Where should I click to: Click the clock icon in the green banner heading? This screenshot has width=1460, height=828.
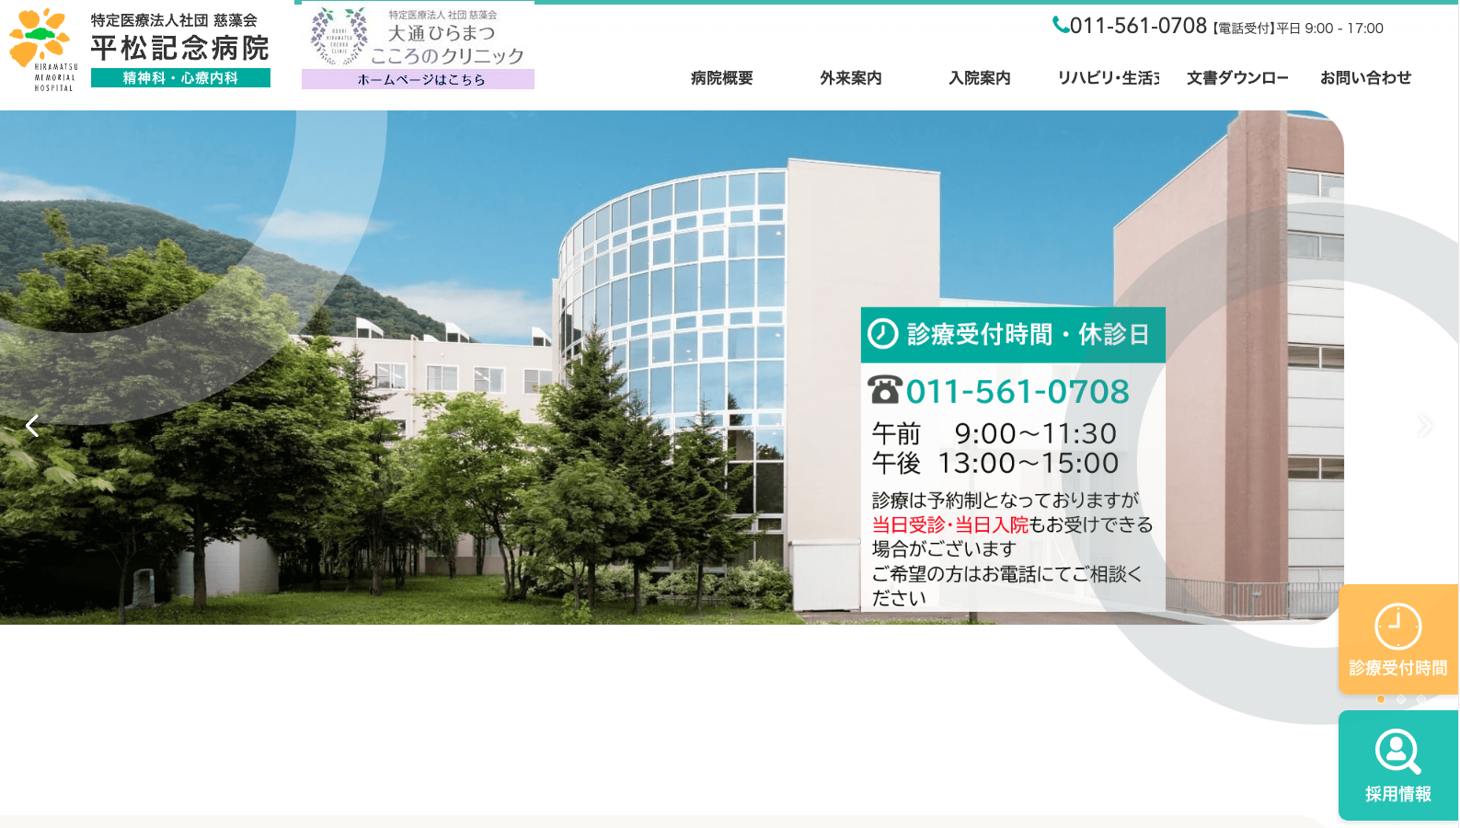pos(883,334)
